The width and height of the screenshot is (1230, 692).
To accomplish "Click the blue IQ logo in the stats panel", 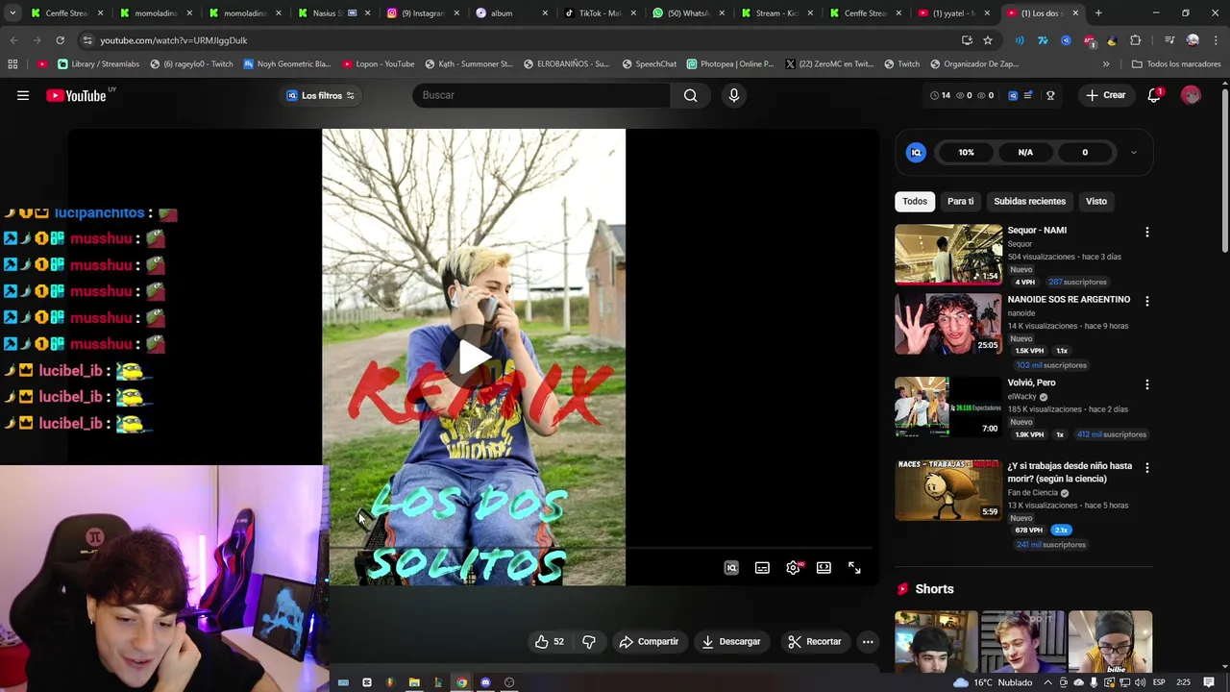I will pyautogui.click(x=916, y=152).
